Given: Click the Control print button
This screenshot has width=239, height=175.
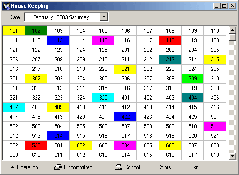Looking at the screenshot, I should 127,167.
